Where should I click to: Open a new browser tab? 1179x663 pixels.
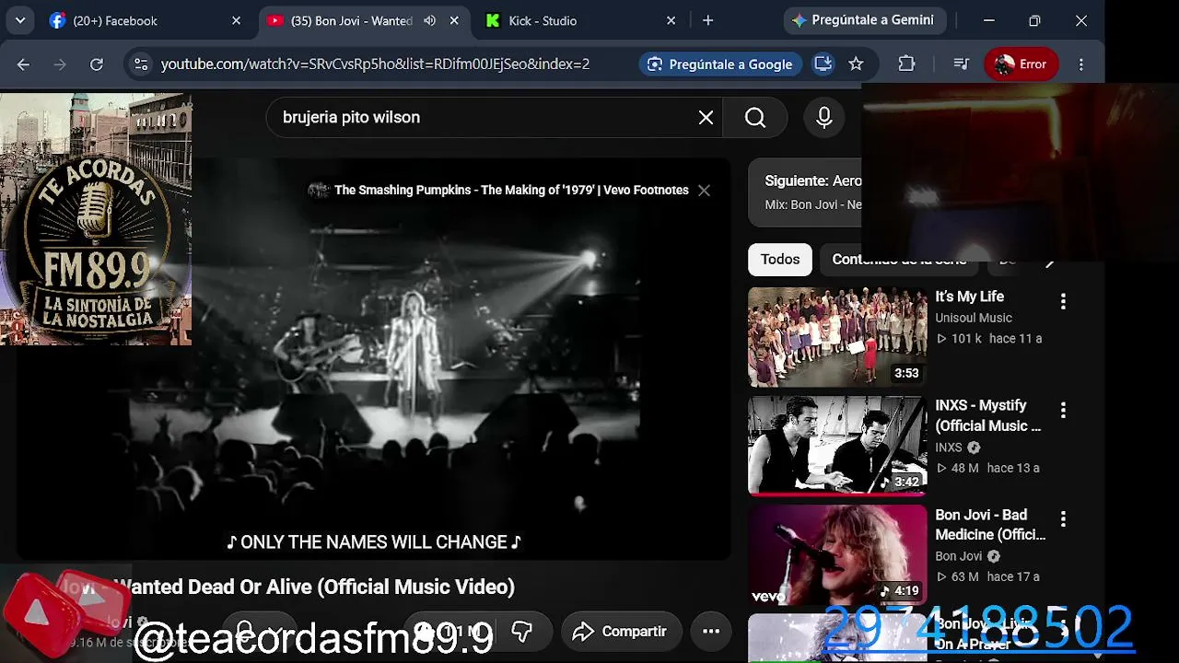[707, 20]
